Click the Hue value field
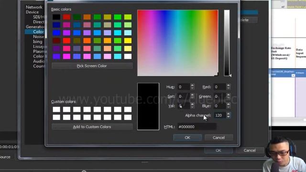306x172 pixels. pos(184,87)
